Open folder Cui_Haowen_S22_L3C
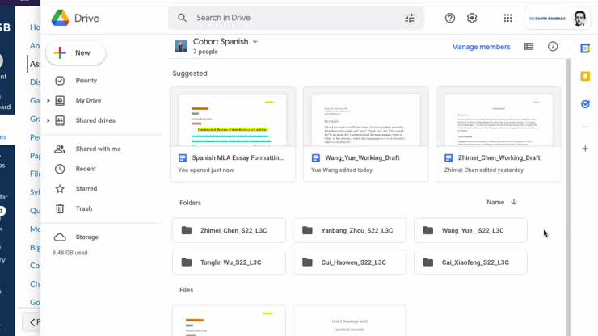Image resolution: width=598 pixels, height=336 pixels. pos(350,262)
